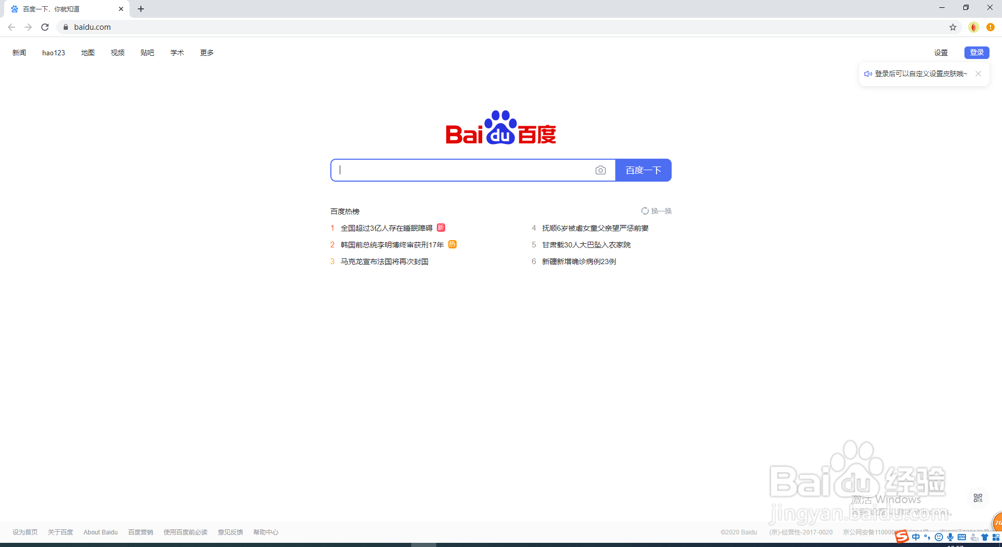Open the browser profile avatar menu
The image size is (1002, 547).
point(973,27)
